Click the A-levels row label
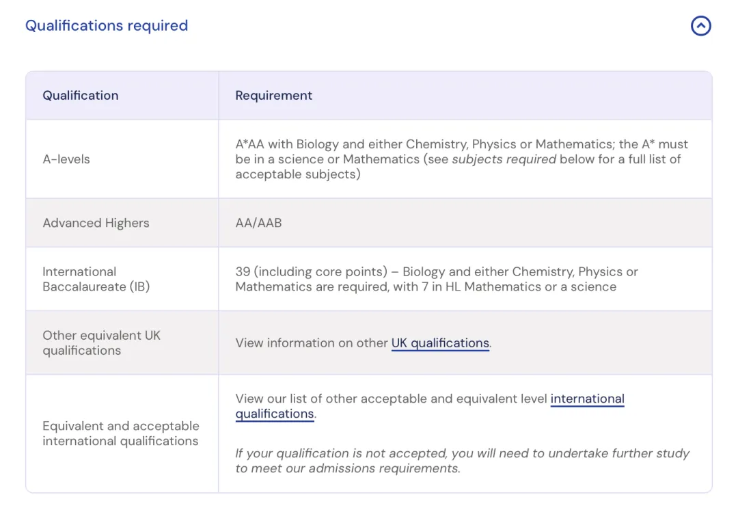The width and height of the screenshot is (738, 510). (x=66, y=159)
